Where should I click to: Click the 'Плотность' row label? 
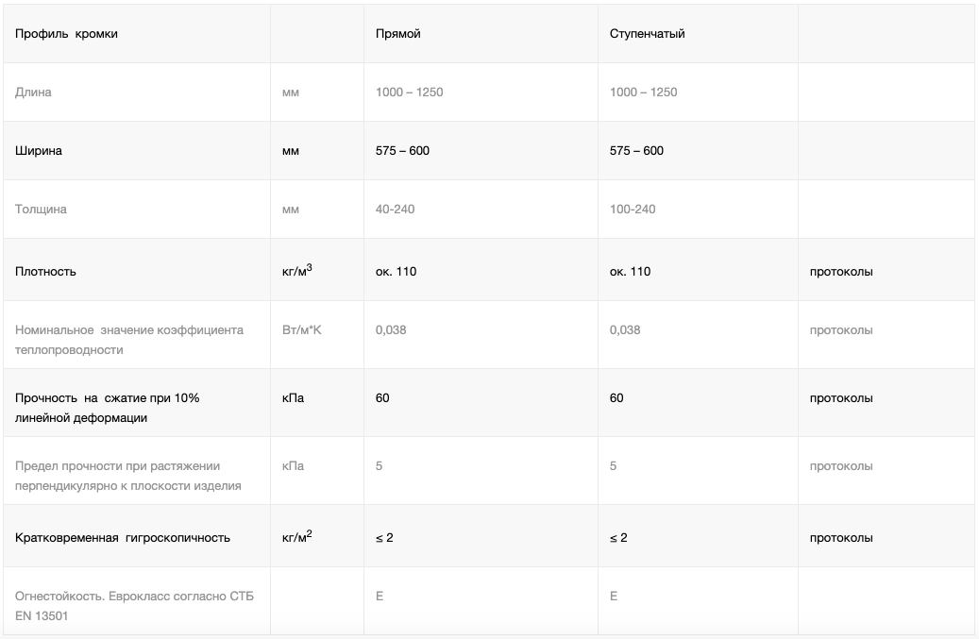[45, 272]
